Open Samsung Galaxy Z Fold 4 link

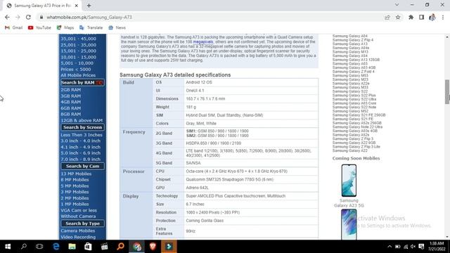tap(353, 72)
